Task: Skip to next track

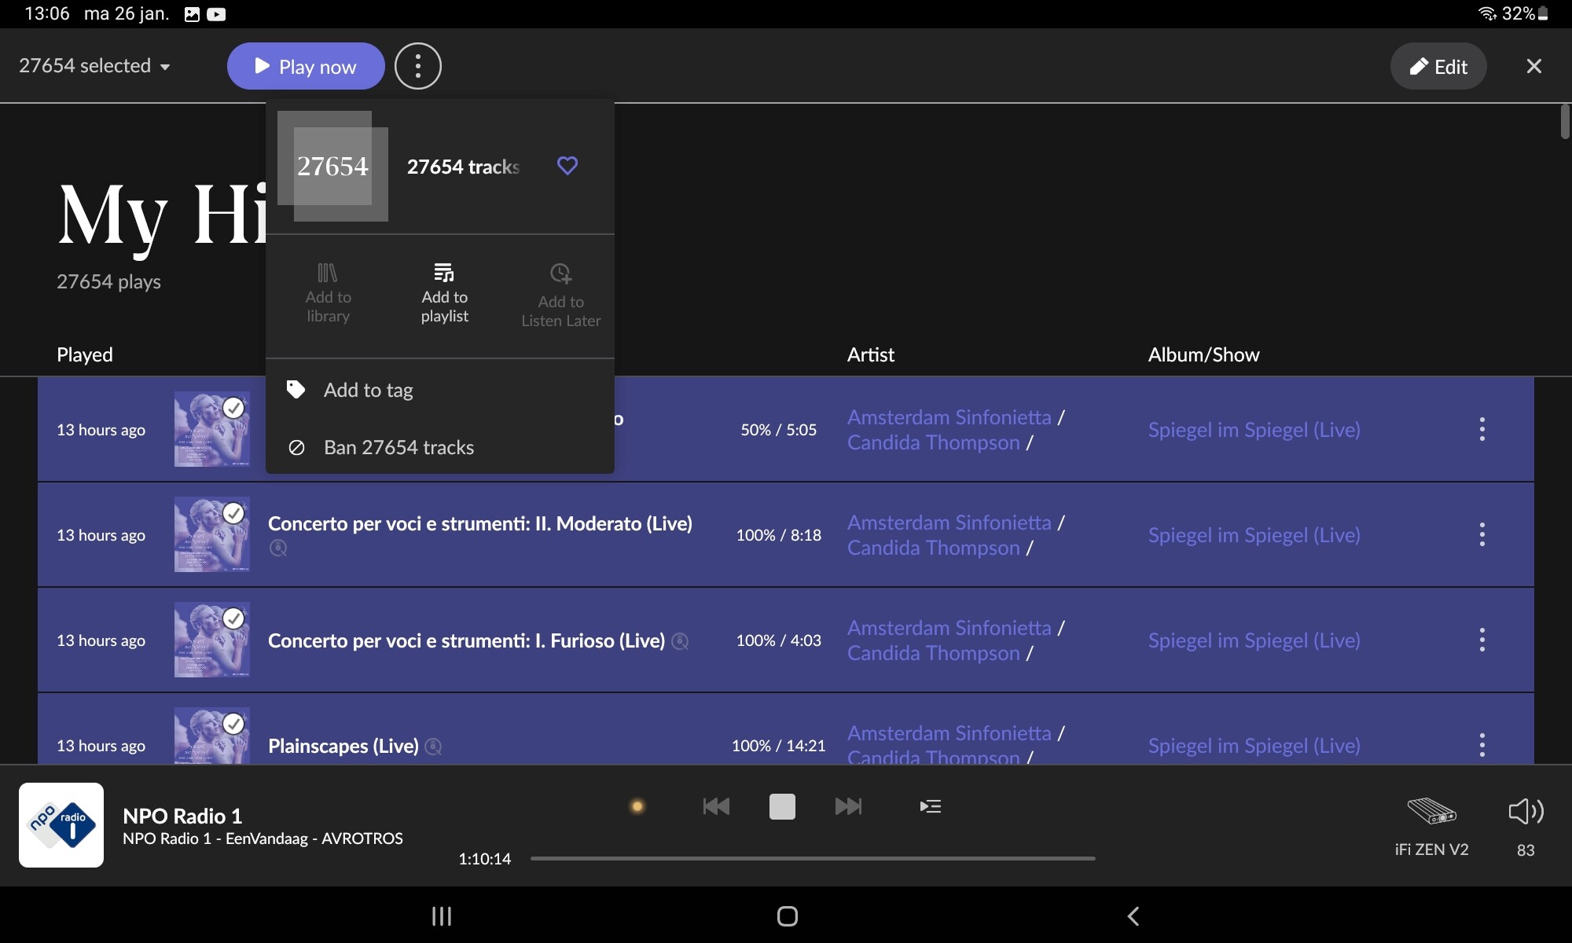Action: click(x=848, y=806)
